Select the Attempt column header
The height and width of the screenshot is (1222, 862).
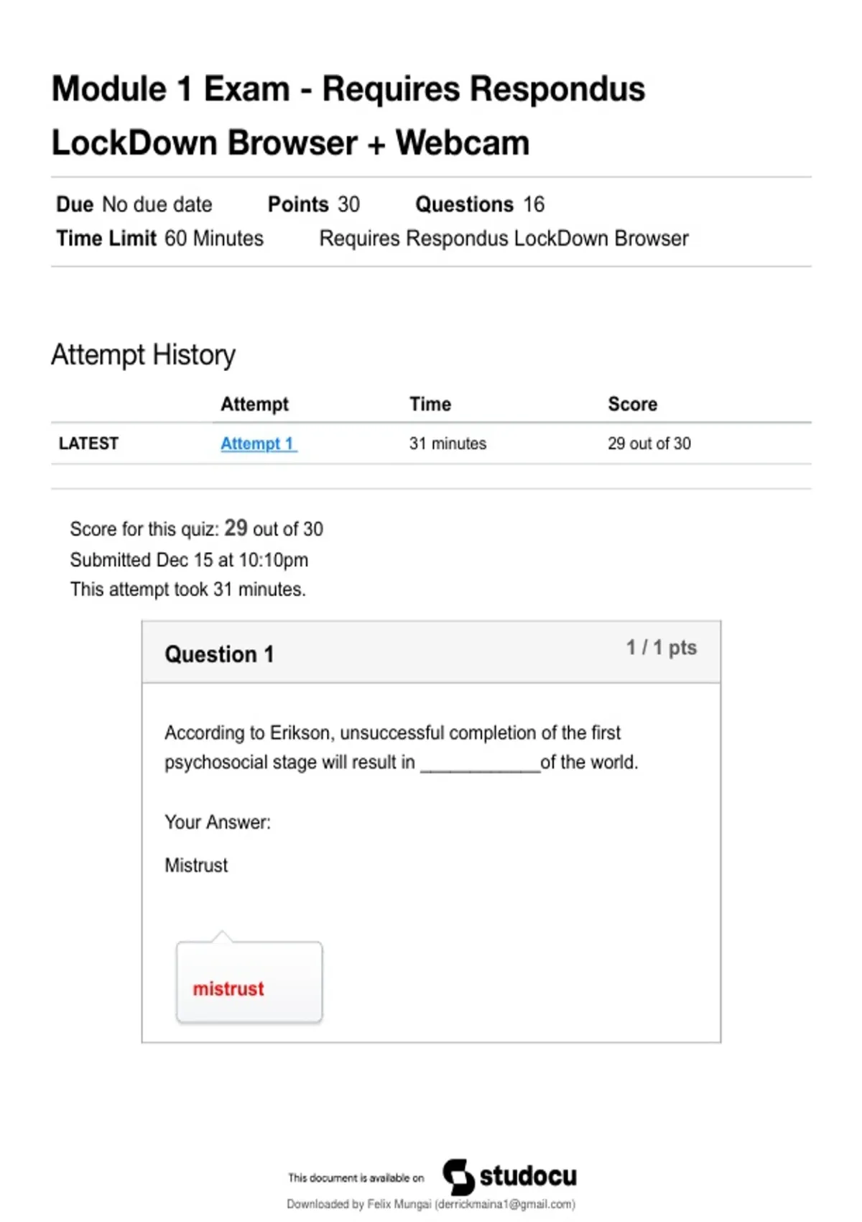[254, 404]
